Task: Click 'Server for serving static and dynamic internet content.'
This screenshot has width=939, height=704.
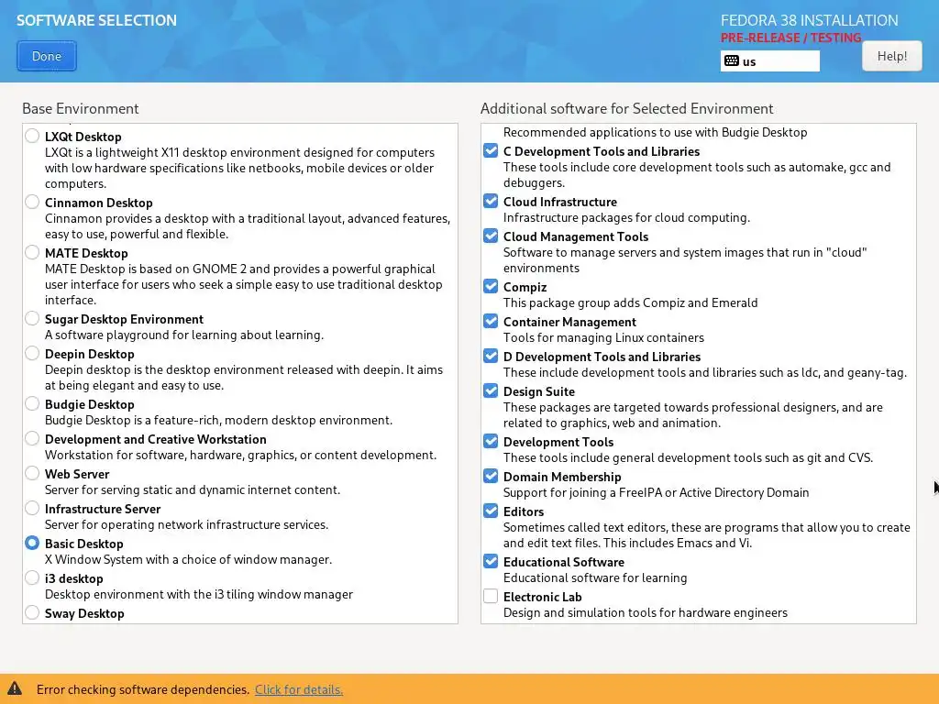Action: point(193,489)
